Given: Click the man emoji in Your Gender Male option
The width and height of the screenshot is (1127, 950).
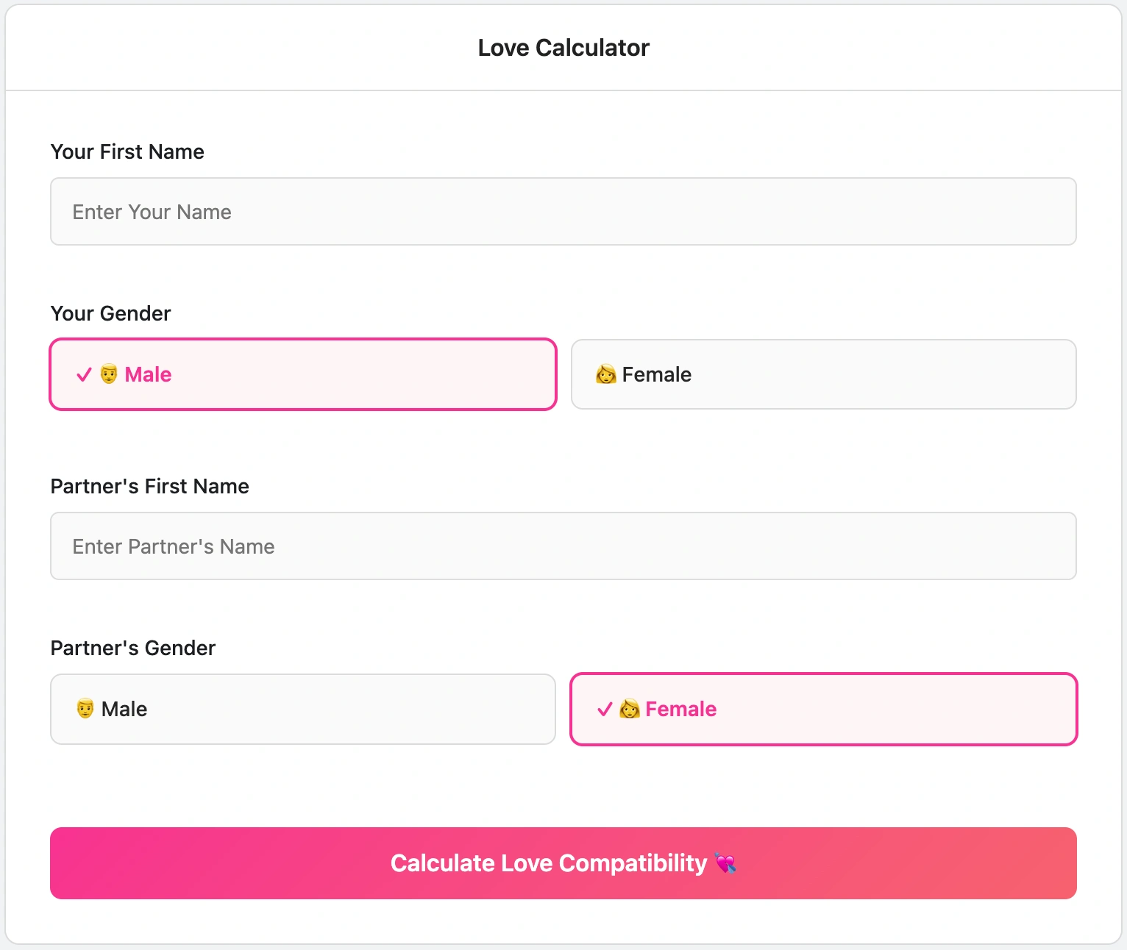Looking at the screenshot, I should pyautogui.click(x=109, y=374).
